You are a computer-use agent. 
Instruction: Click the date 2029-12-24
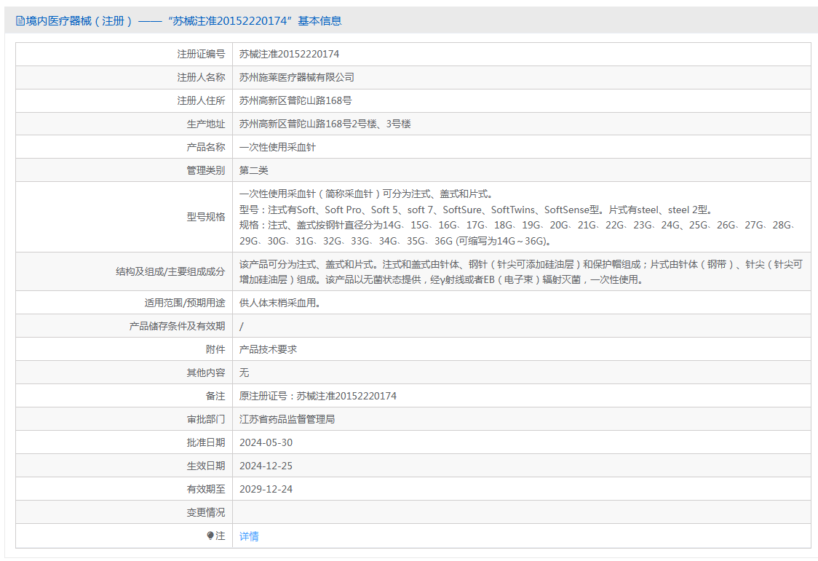266,489
